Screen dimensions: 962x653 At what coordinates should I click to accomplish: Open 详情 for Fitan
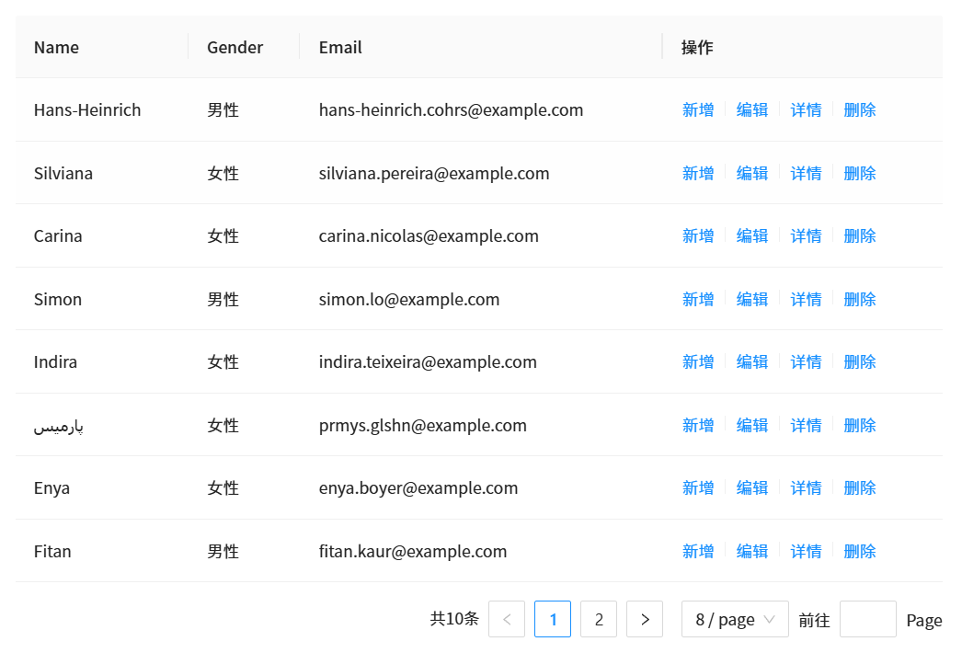coord(806,551)
